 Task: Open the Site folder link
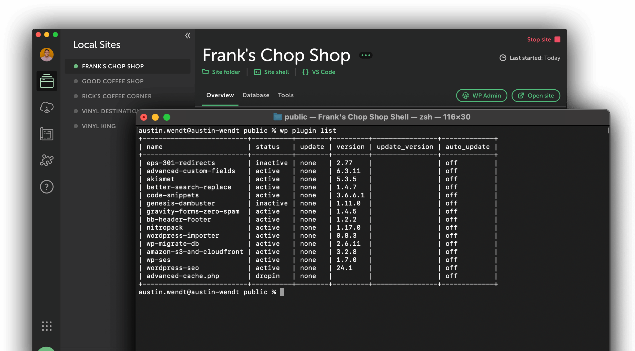click(221, 72)
